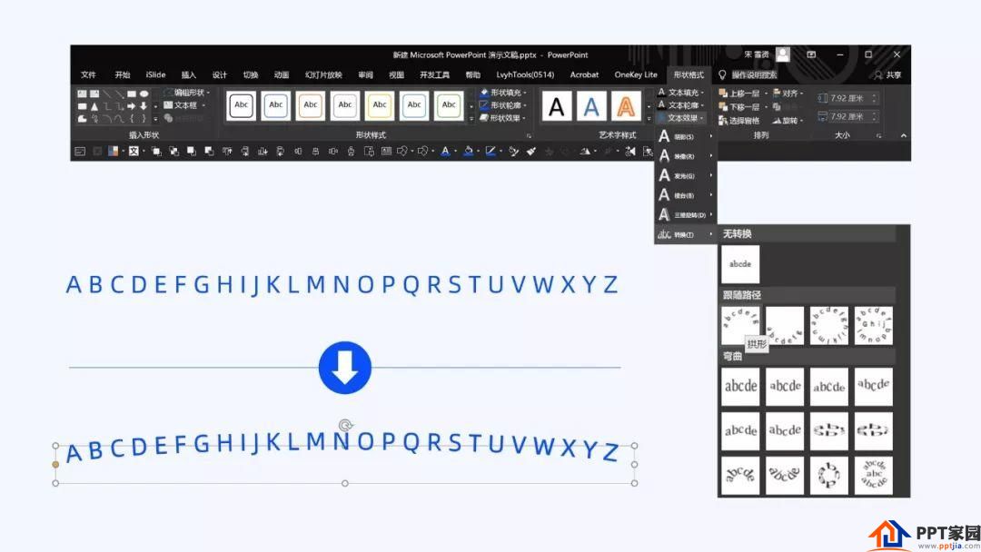Open 编辑形状 edit shape dropdown
The width and height of the screenshot is (981, 552).
[187, 93]
